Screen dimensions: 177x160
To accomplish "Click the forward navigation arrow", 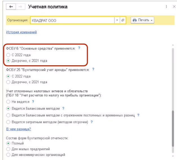I will pos(20,7).
